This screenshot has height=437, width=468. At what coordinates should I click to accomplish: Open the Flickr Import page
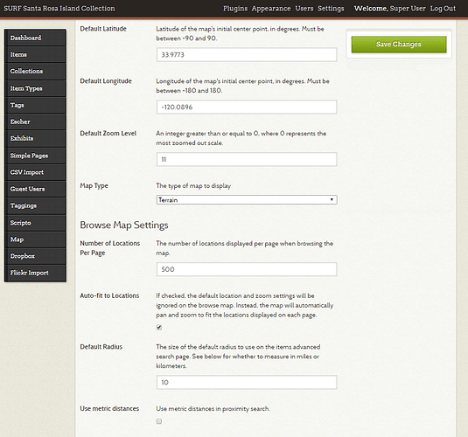coord(35,273)
